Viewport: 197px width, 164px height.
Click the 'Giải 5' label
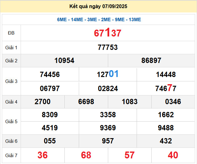[x=11, y=122]
